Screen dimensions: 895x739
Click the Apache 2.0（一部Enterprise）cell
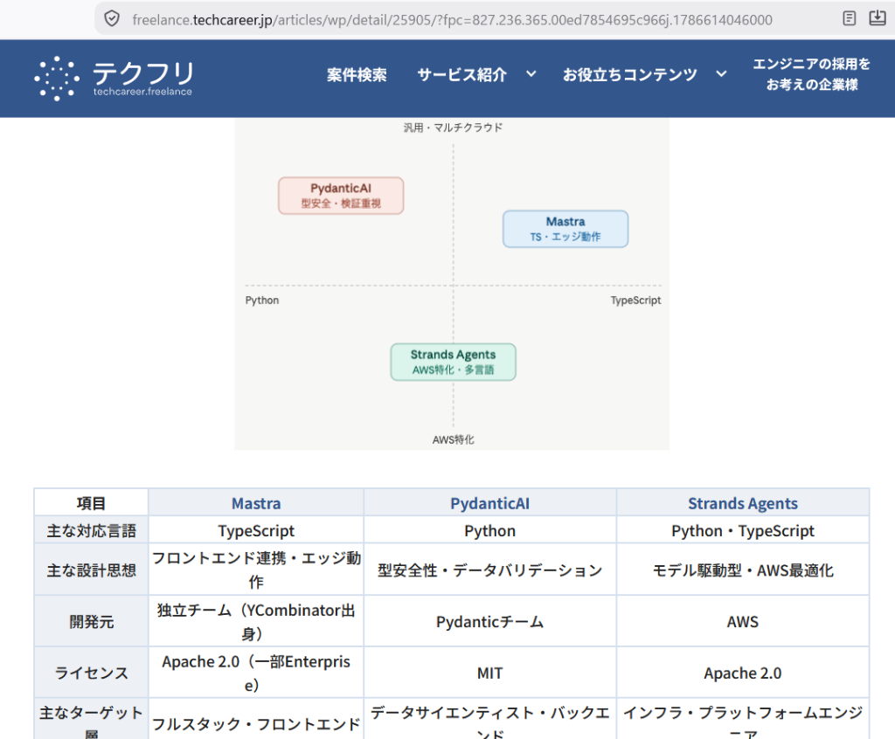256,673
